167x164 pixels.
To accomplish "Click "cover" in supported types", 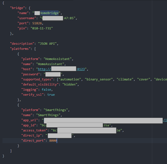I will coord(144,79).
